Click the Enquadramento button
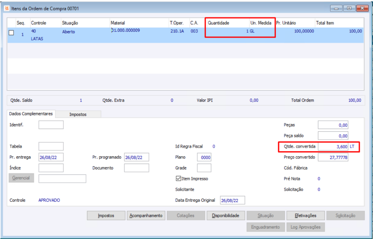Viewport: 373px width, 239px height. click(266, 227)
